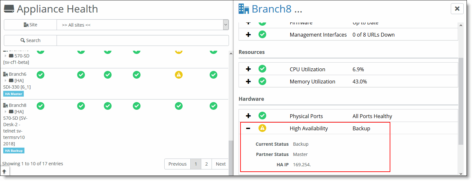Click the details panel scroll down arrow

coord(461,174)
